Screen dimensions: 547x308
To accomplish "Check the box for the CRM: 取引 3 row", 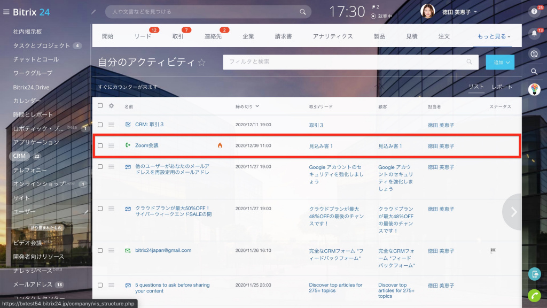I will (x=100, y=125).
